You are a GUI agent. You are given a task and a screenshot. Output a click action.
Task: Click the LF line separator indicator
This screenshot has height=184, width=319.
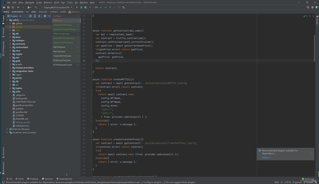click(x=282, y=182)
